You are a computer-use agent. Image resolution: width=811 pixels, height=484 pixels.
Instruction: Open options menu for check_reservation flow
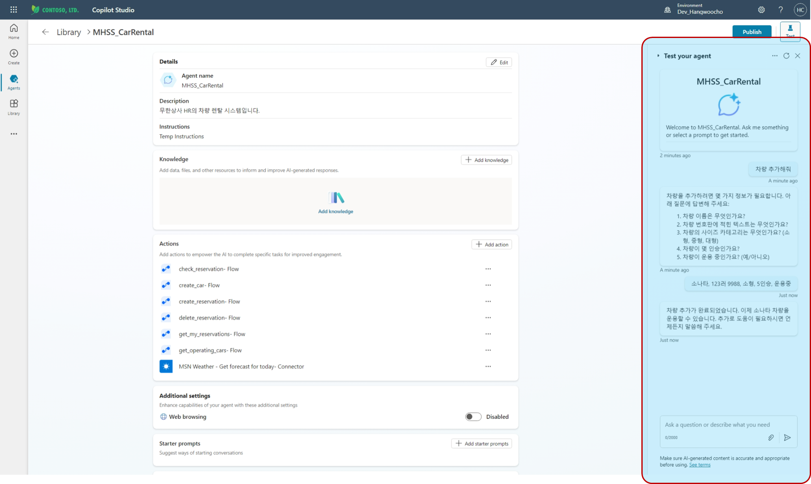(488, 269)
